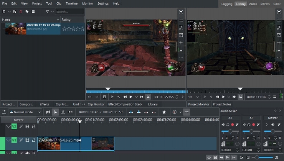Click the V1 track effects wand icon
Screen dimensions: 284x161
[21, 140]
